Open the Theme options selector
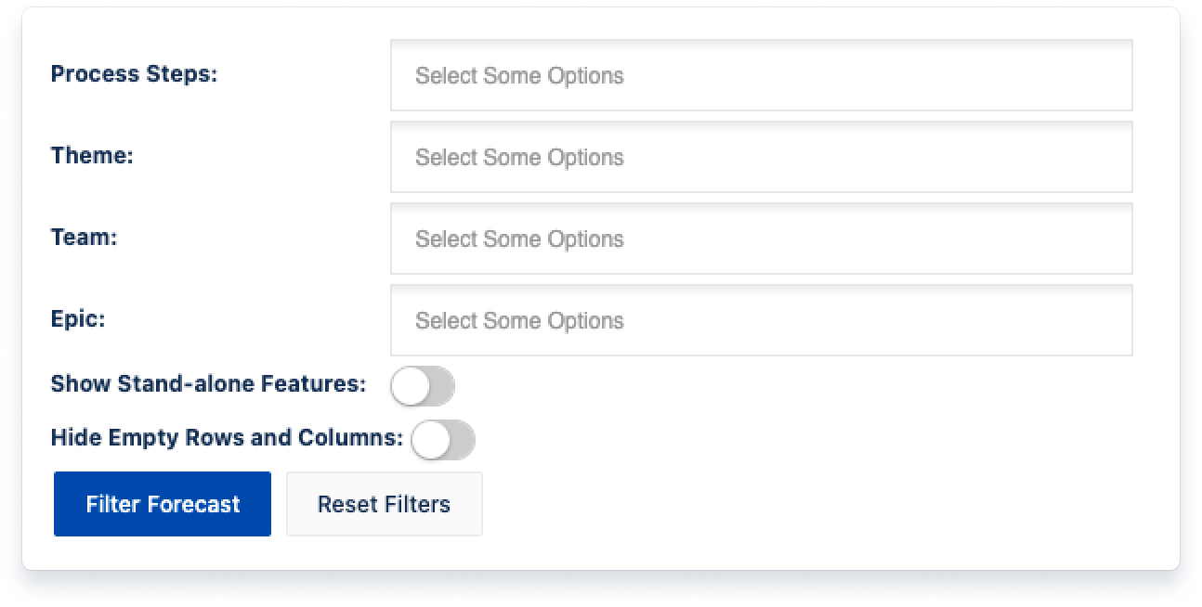This screenshot has width=1202, height=607. tap(761, 157)
